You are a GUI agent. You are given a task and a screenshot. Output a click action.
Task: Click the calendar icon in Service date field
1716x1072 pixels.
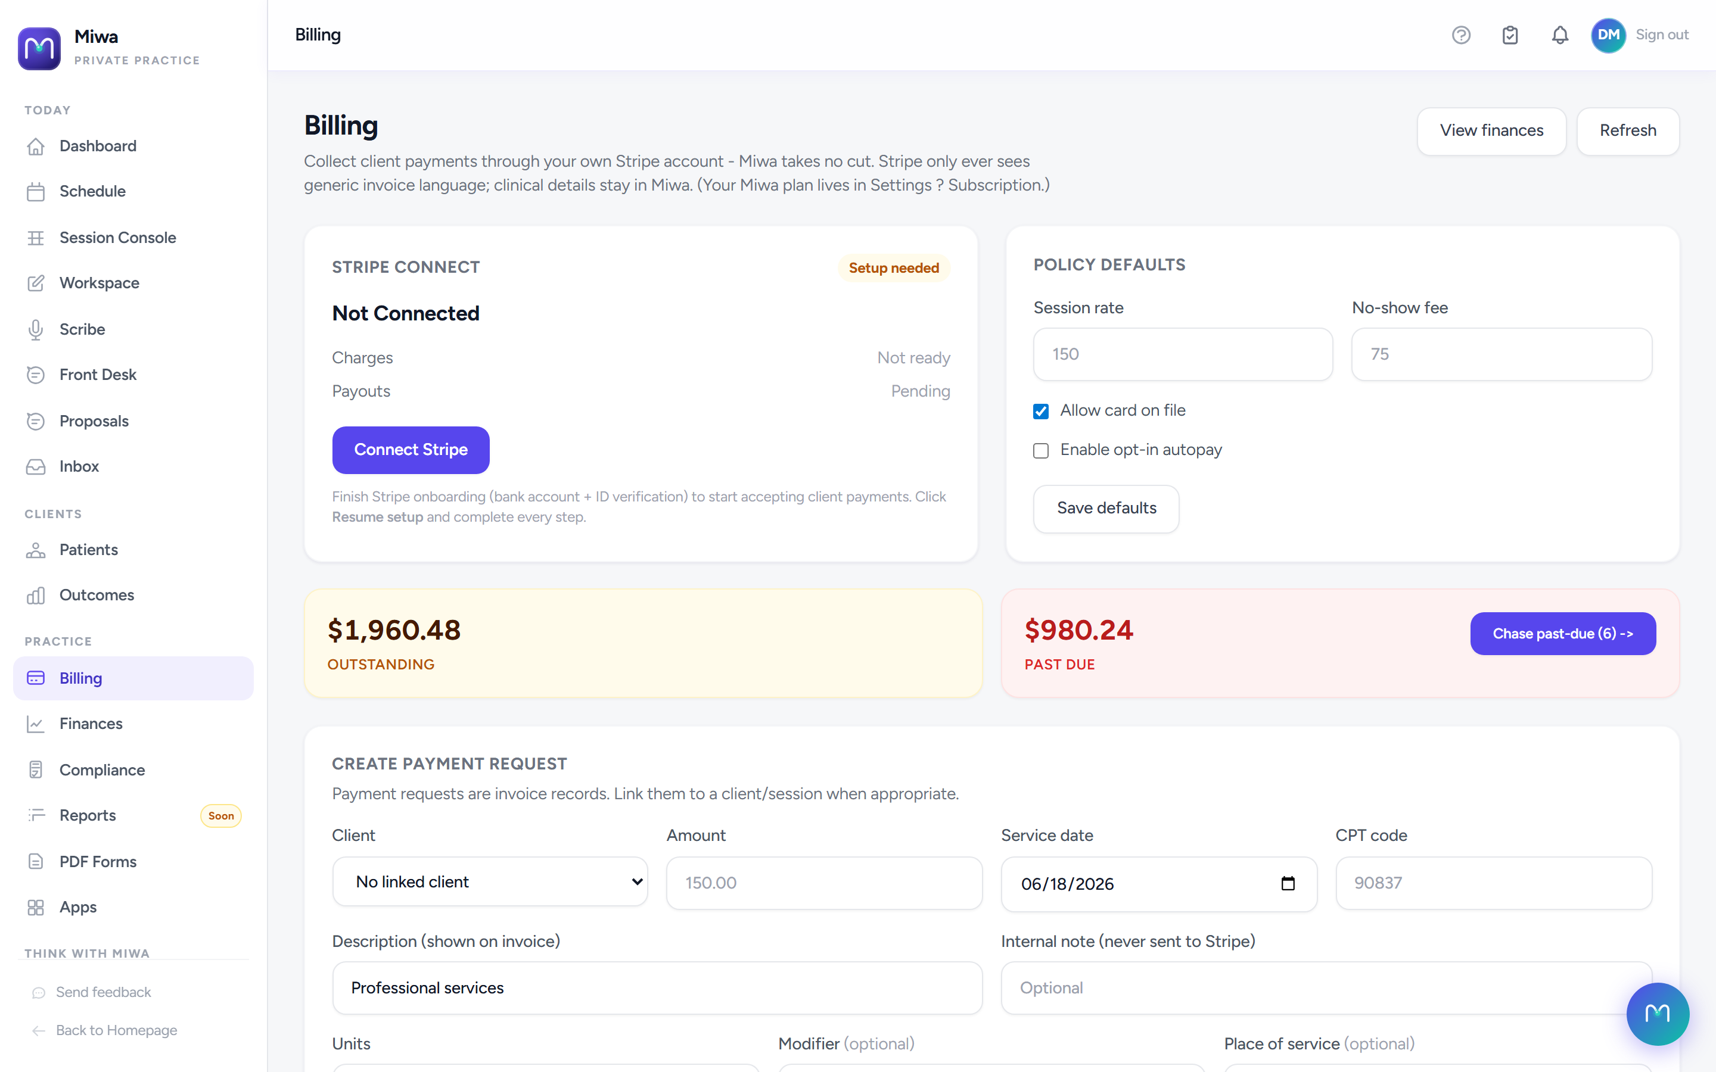point(1288,883)
